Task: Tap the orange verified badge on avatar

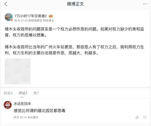Action: pos(12,20)
